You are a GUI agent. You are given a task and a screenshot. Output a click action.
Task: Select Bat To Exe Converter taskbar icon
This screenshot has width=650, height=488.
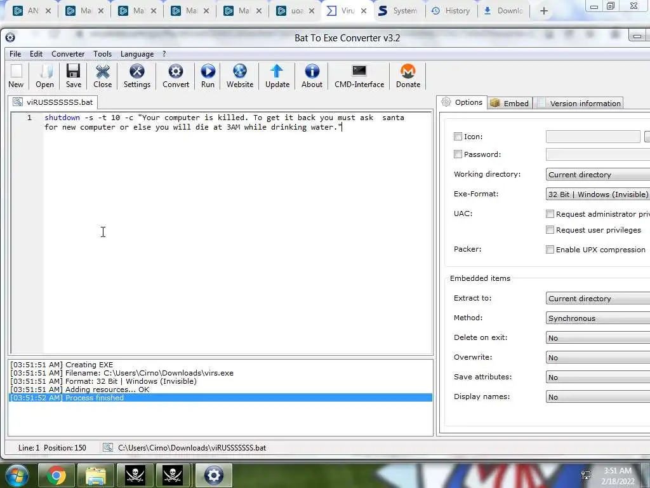pos(213,475)
